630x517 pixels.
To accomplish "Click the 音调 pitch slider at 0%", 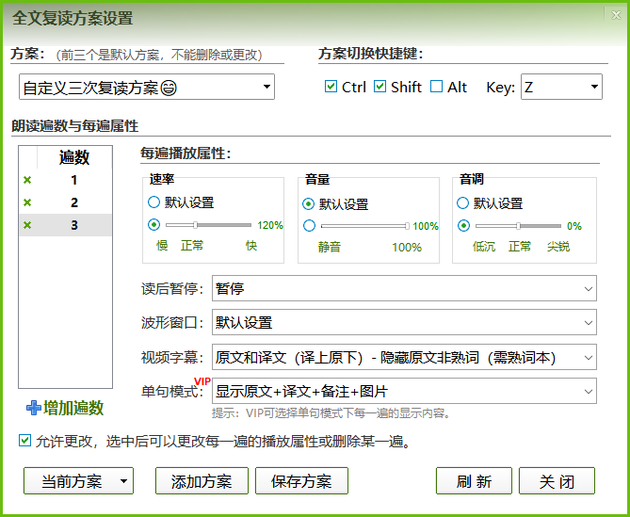I will tap(518, 226).
